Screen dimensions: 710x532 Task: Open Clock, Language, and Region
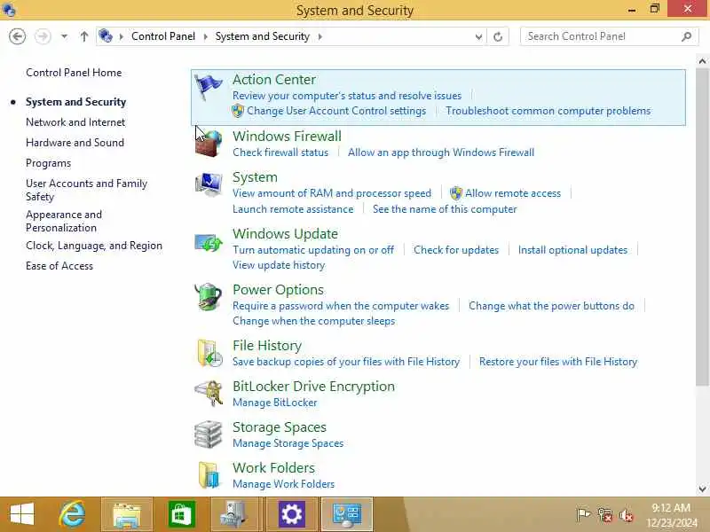[x=94, y=246]
